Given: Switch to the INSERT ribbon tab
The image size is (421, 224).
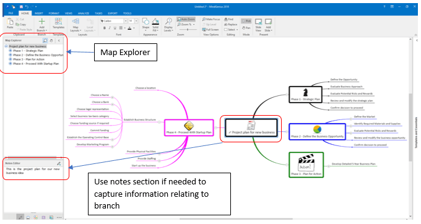Looking at the screenshot, I should [38, 13].
